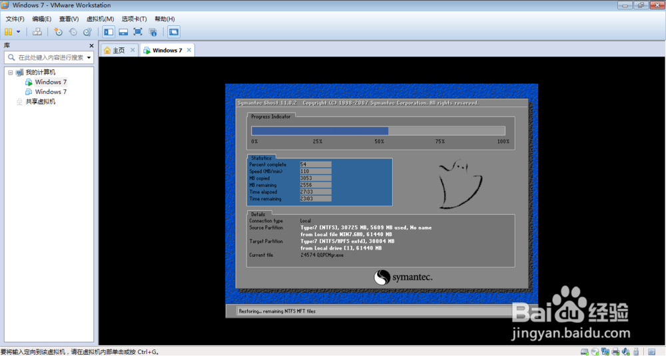Select the 我的计算机 tree item
The height and width of the screenshot is (356, 666).
pos(41,72)
